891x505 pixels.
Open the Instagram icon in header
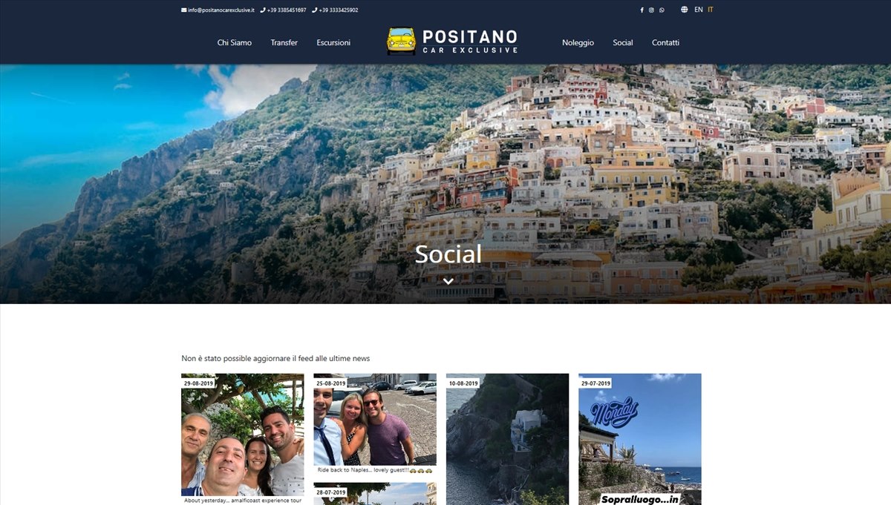click(x=652, y=10)
